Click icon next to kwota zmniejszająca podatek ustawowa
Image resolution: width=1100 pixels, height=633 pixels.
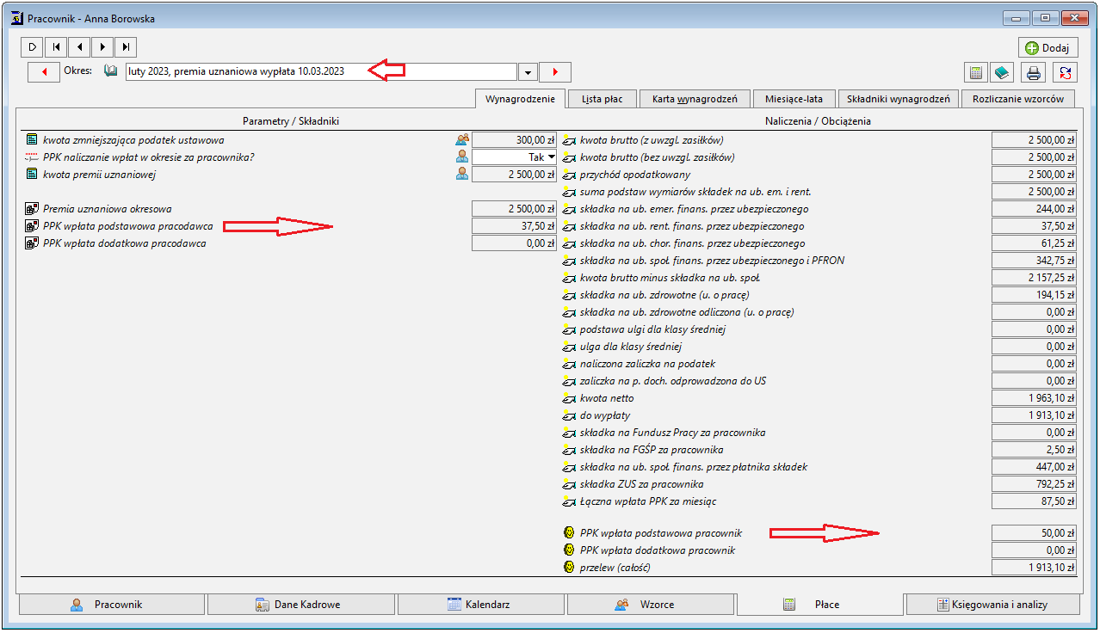[33, 140]
